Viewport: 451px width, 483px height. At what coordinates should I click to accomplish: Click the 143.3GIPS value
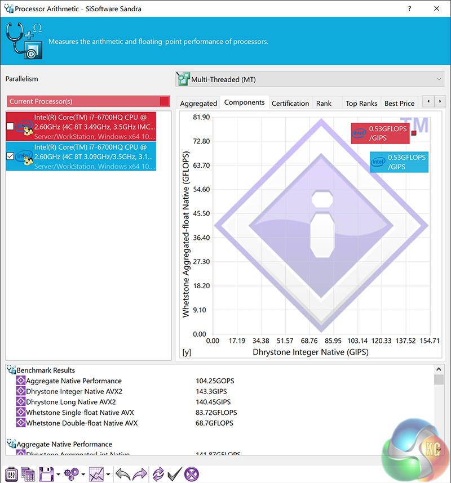tap(211, 391)
